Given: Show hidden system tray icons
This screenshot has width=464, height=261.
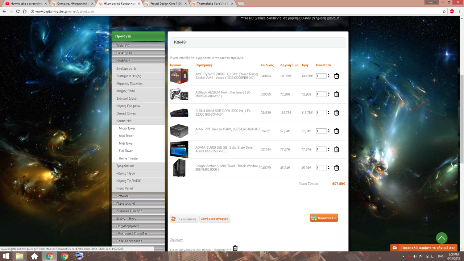Looking at the screenshot, I should tap(403, 256).
